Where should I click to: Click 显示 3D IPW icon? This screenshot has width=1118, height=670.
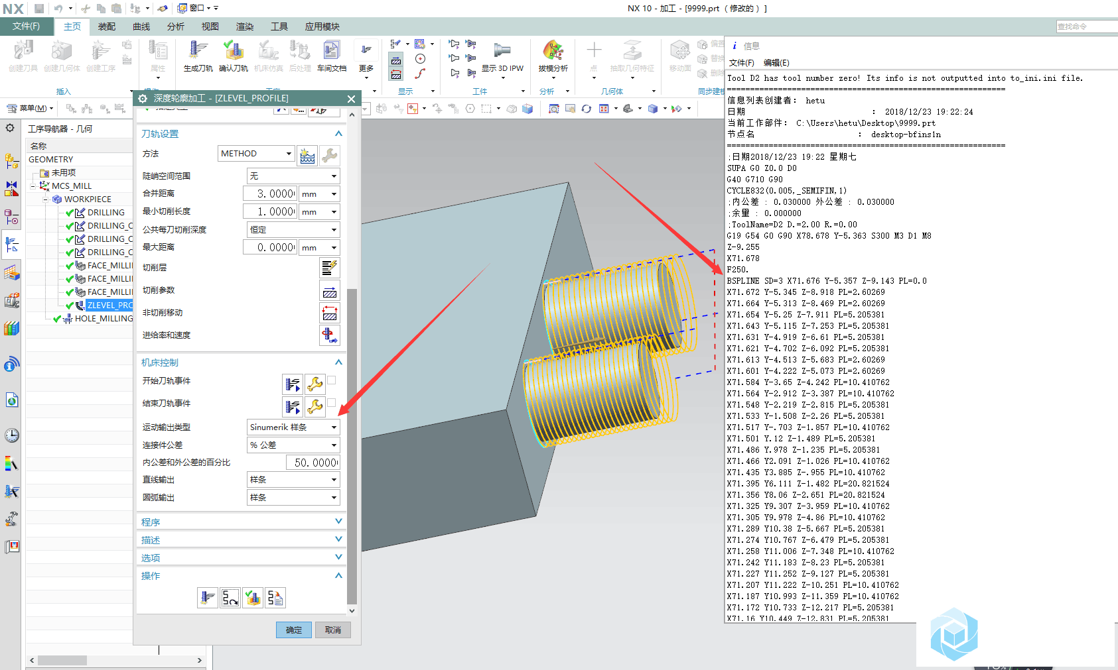point(502,56)
